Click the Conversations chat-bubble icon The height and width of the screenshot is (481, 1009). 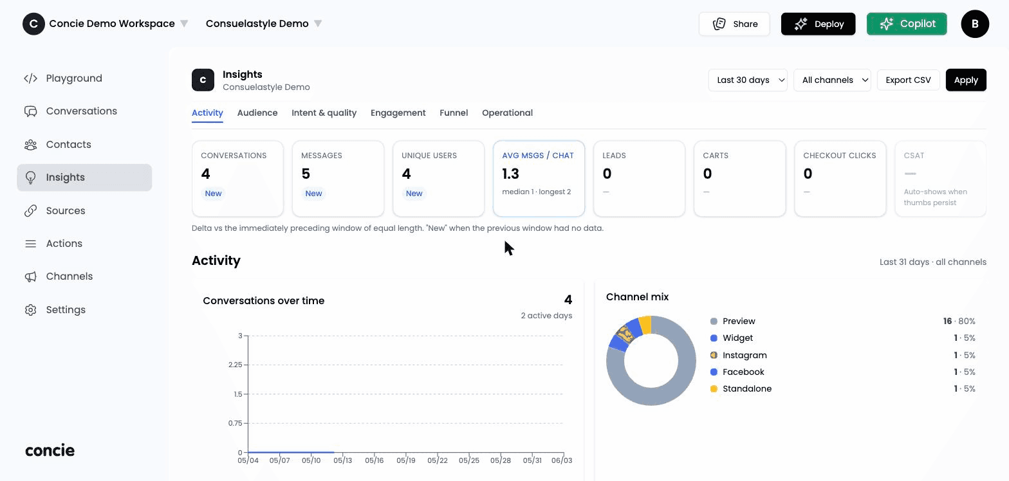click(30, 111)
